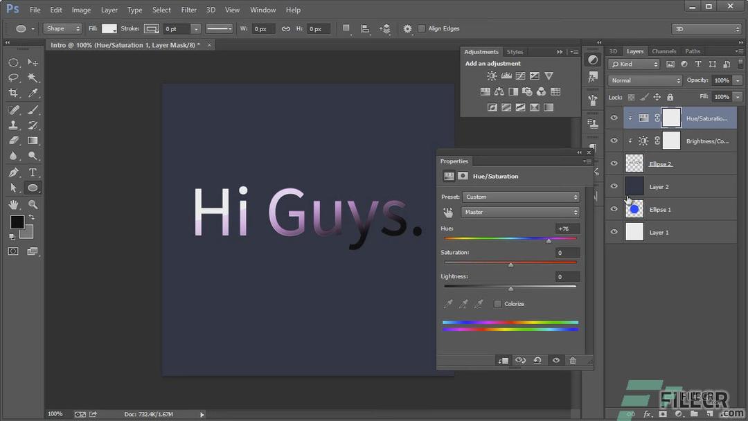Hide the Ellipse 1 layer

tap(614, 209)
